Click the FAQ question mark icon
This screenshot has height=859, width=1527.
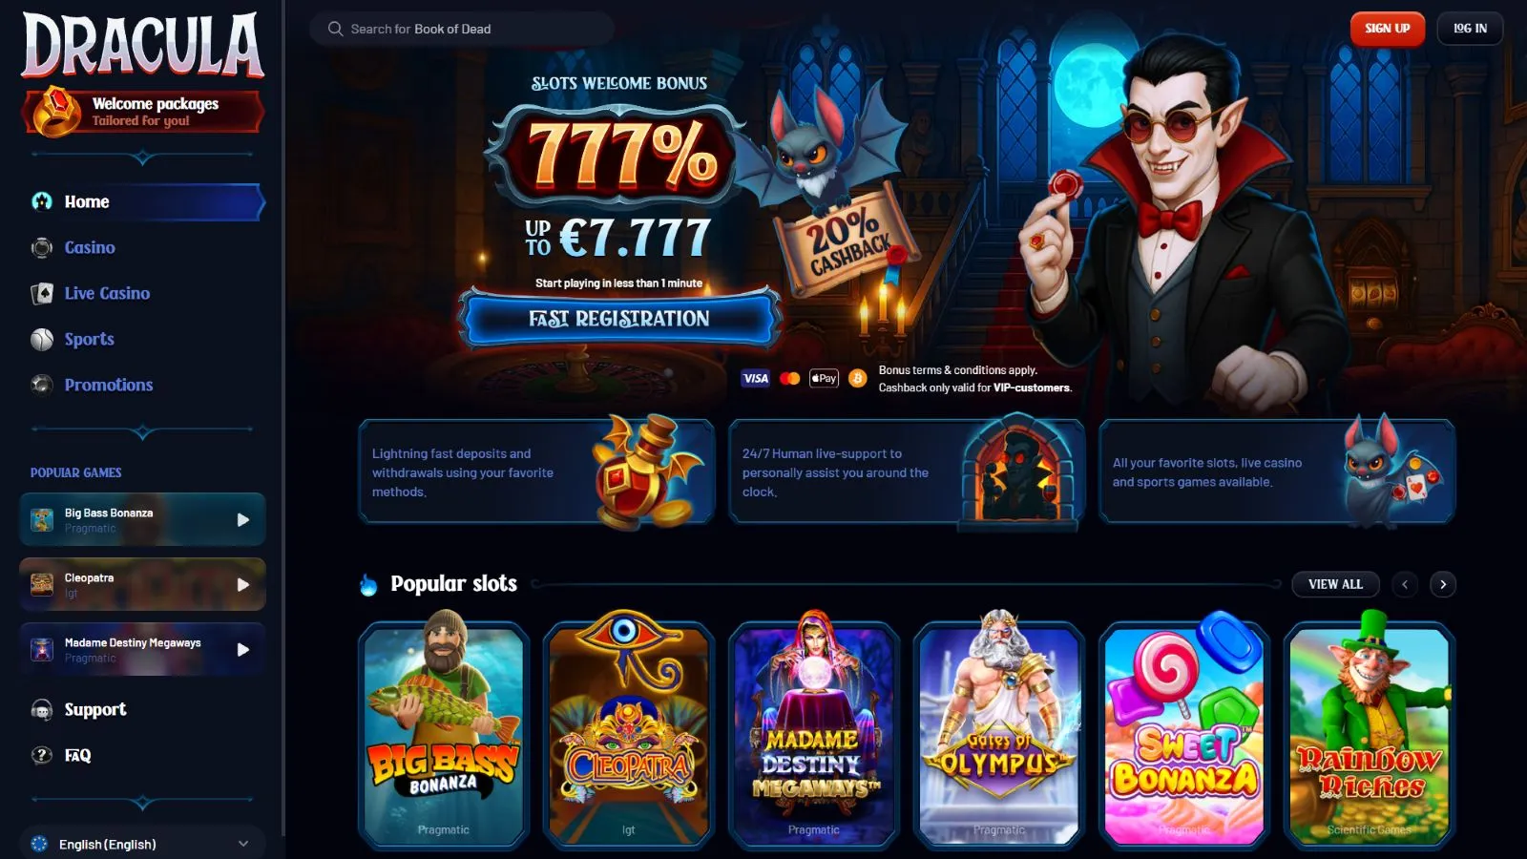[x=42, y=756]
